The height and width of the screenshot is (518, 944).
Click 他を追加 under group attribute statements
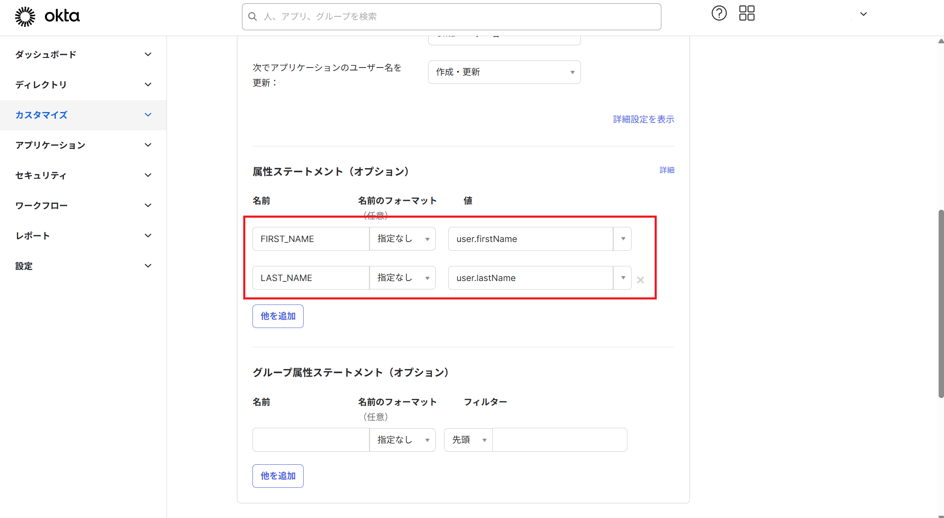[278, 476]
